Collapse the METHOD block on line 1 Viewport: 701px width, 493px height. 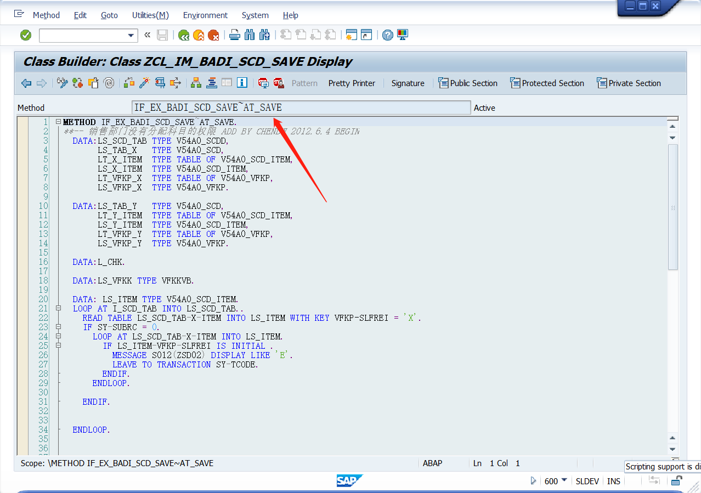click(58, 121)
